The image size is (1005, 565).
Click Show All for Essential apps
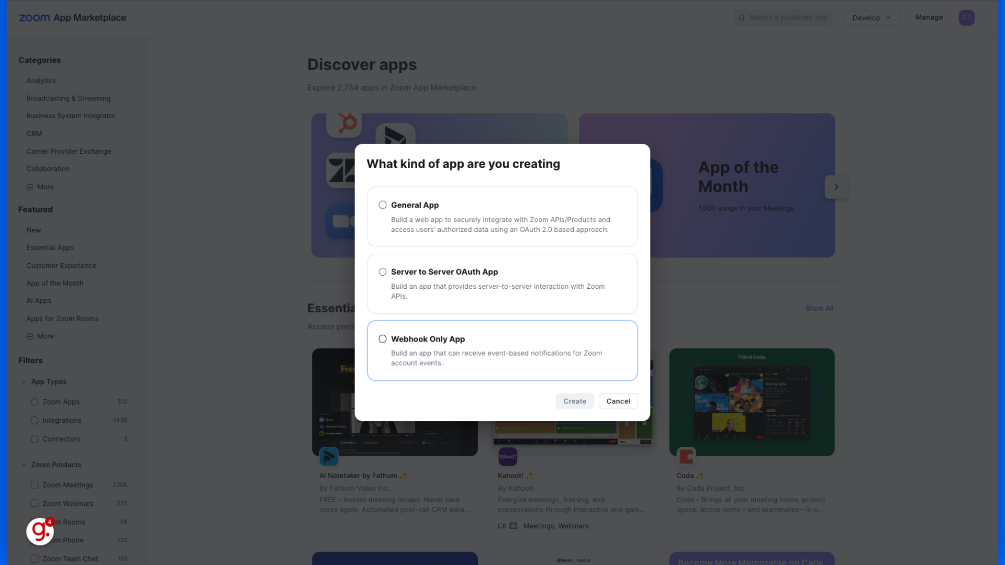819,309
